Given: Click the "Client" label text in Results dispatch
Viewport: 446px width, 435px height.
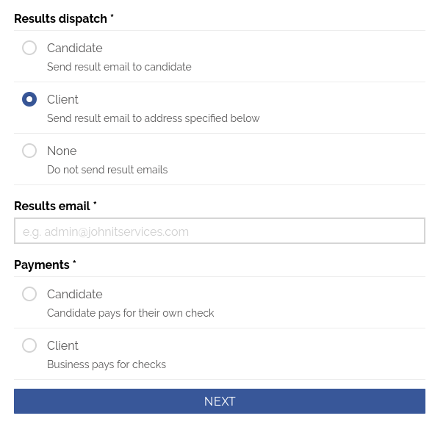Looking at the screenshot, I should [x=62, y=99].
